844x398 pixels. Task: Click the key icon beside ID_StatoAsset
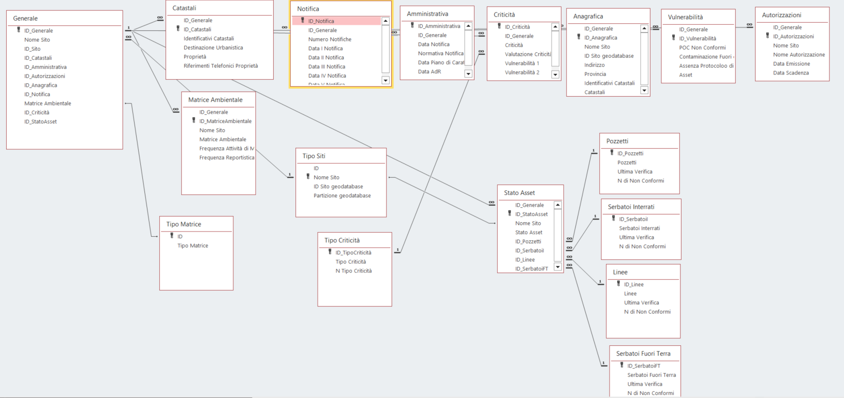tap(510, 213)
